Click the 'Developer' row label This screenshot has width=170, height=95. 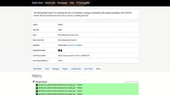tap(36, 45)
